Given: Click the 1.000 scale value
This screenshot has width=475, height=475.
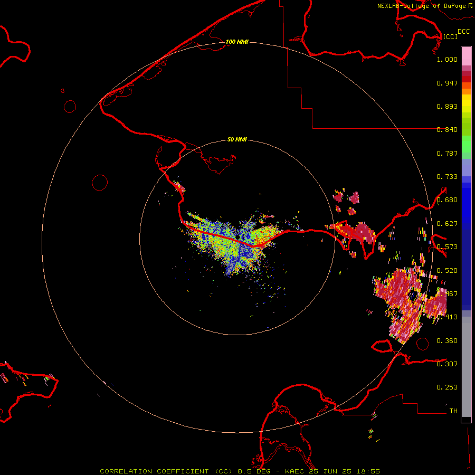Looking at the screenshot, I should coord(447,59).
